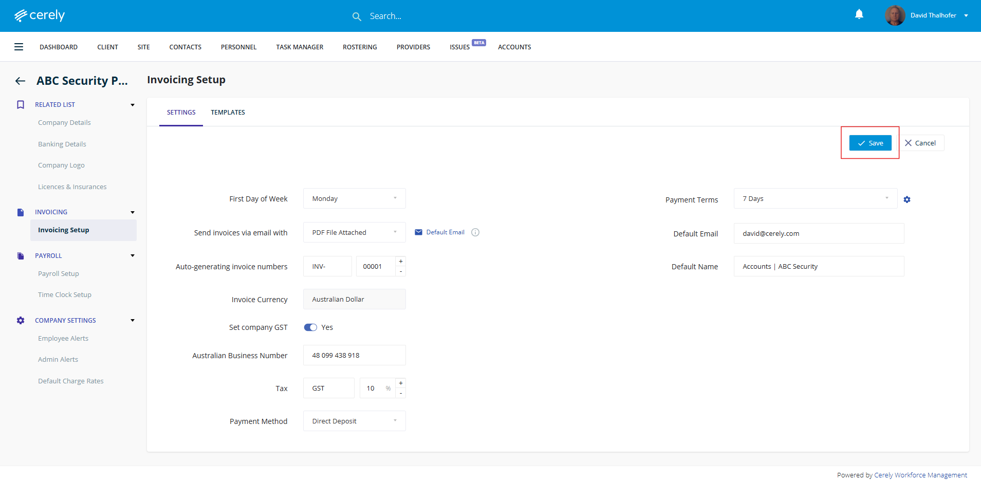The width and height of the screenshot is (981, 481).
Task: Open the hamburger menu icon
Action: pos(18,47)
